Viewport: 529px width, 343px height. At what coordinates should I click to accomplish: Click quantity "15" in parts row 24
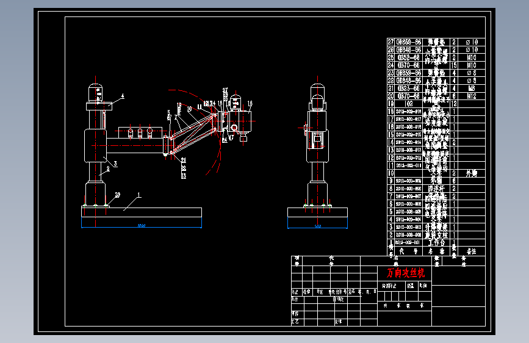point(454,65)
